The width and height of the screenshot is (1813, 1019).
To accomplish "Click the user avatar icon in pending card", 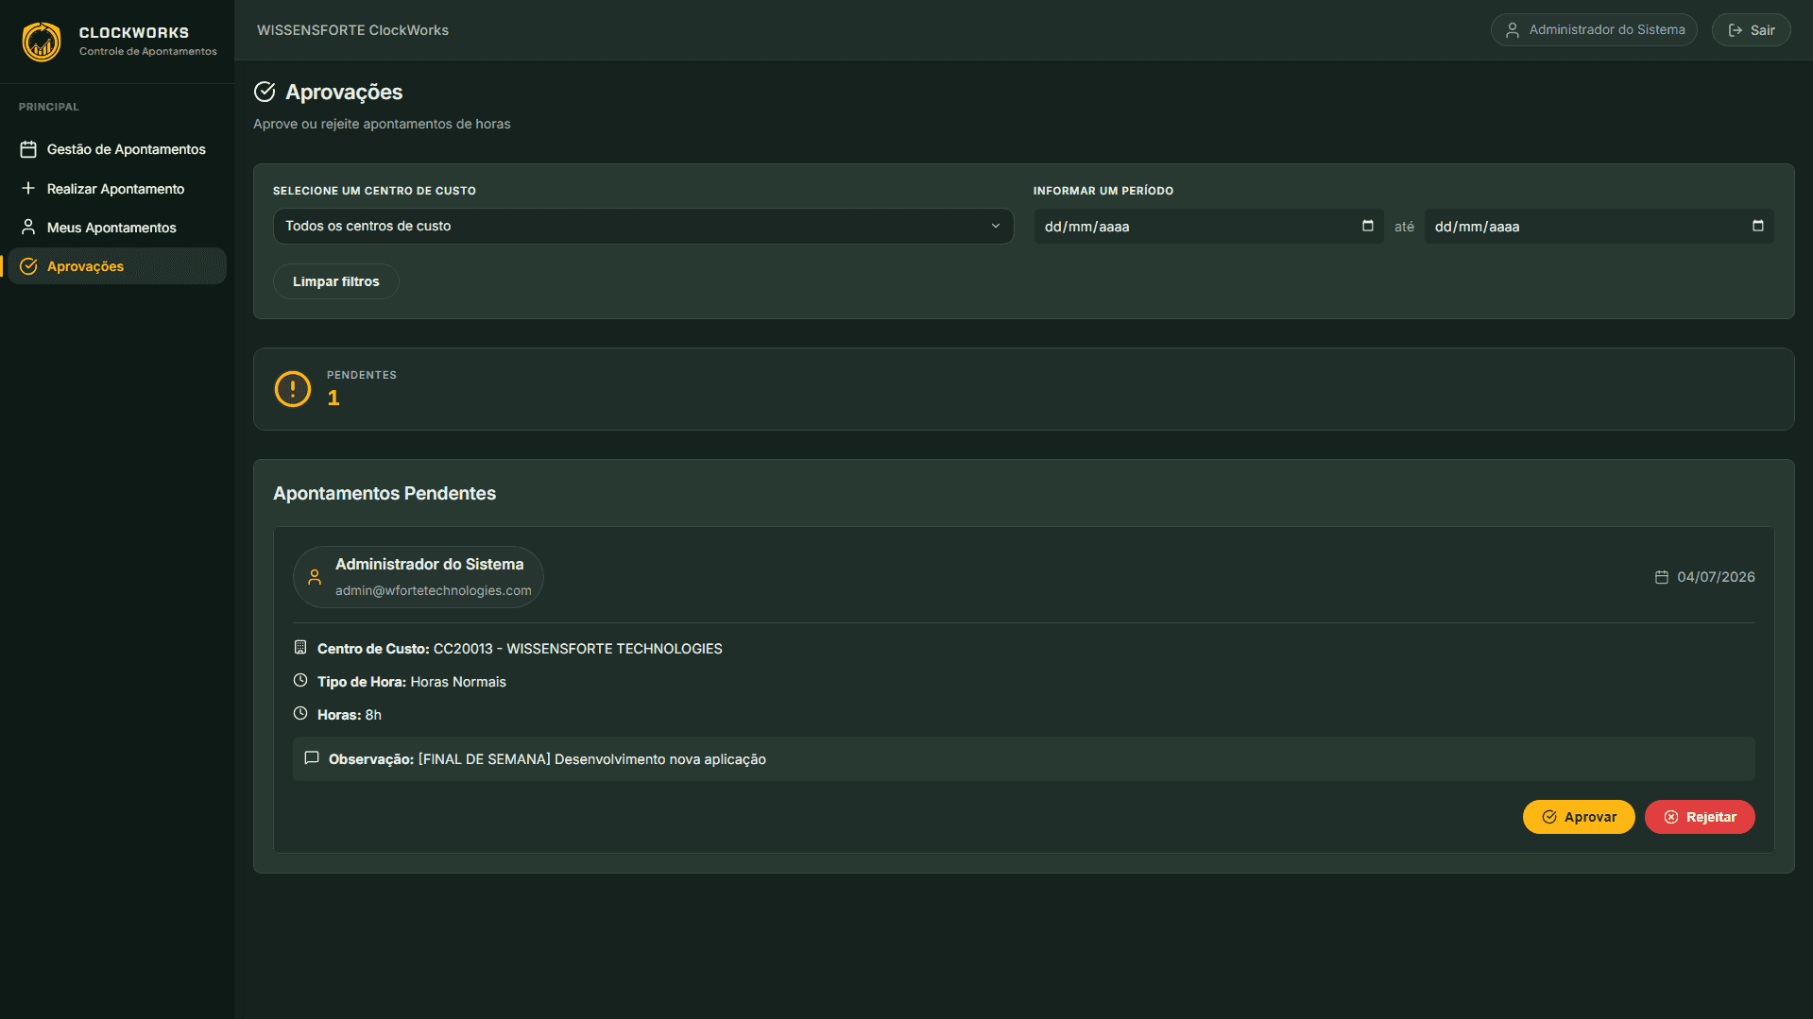I will [315, 577].
